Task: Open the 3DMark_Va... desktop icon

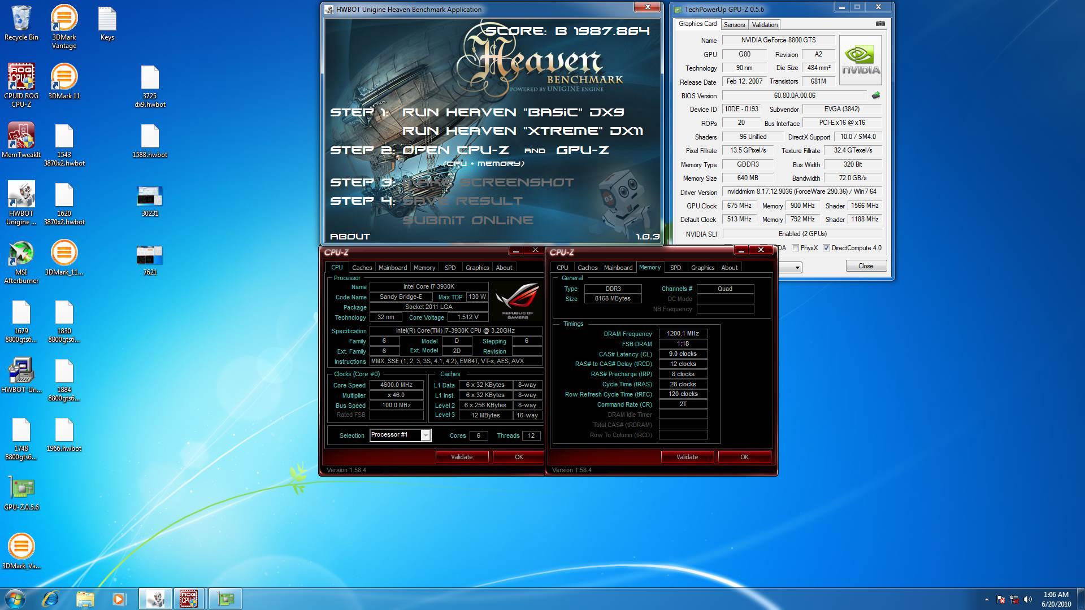Action: [x=21, y=551]
